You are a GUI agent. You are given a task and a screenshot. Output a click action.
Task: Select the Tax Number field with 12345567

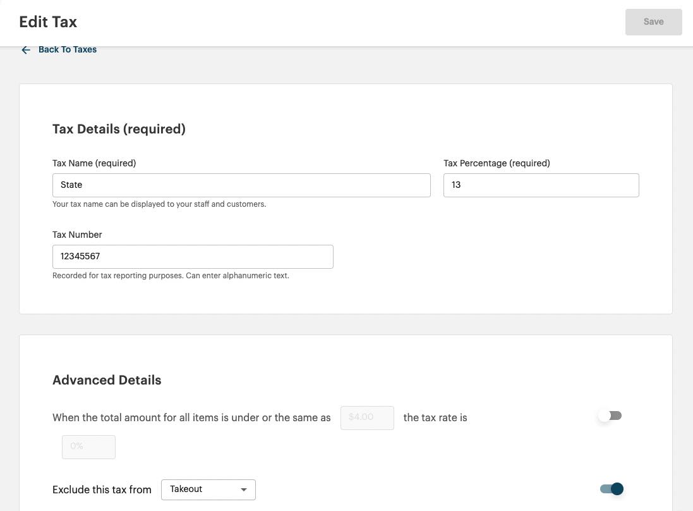(x=193, y=256)
